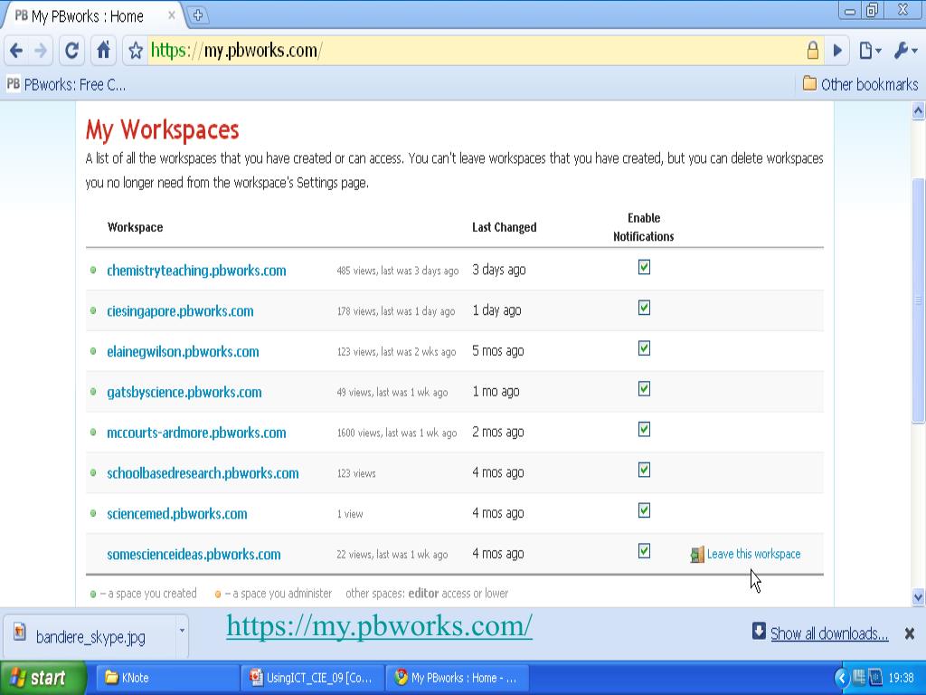This screenshot has height=695, width=926.
Task: Toggle notifications for elainegwilson workspace
Action: (x=644, y=348)
